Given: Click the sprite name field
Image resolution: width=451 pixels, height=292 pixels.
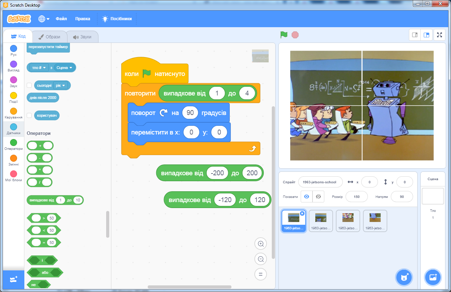Looking at the screenshot, I should click(x=320, y=182).
